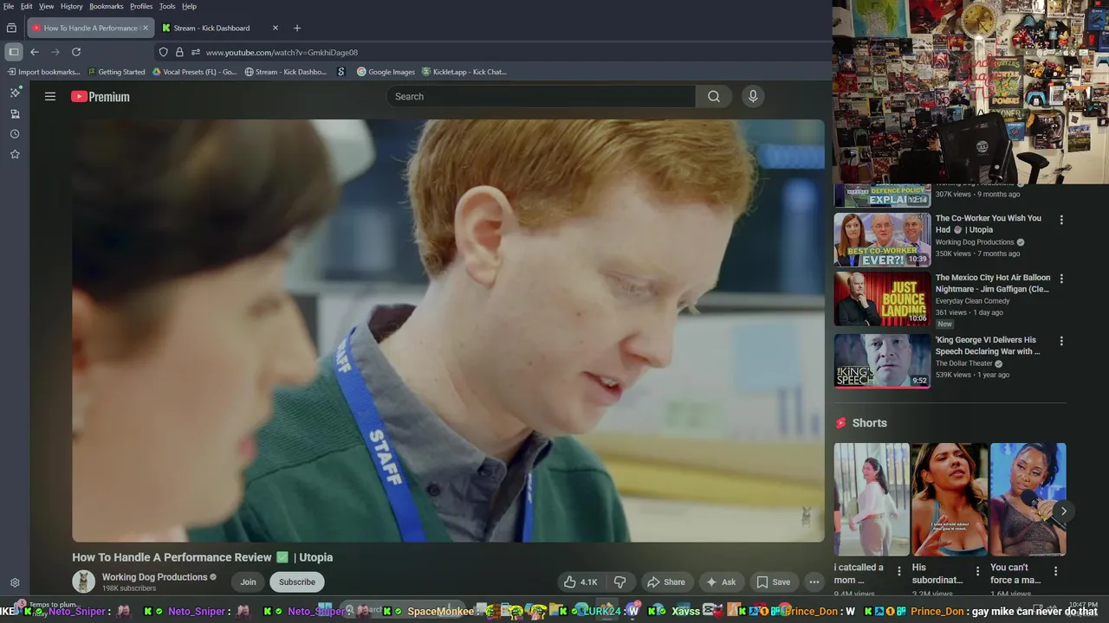The width and height of the screenshot is (1109, 623).
Task: Open options for 'His subordinat...' Short
Action: click(977, 571)
